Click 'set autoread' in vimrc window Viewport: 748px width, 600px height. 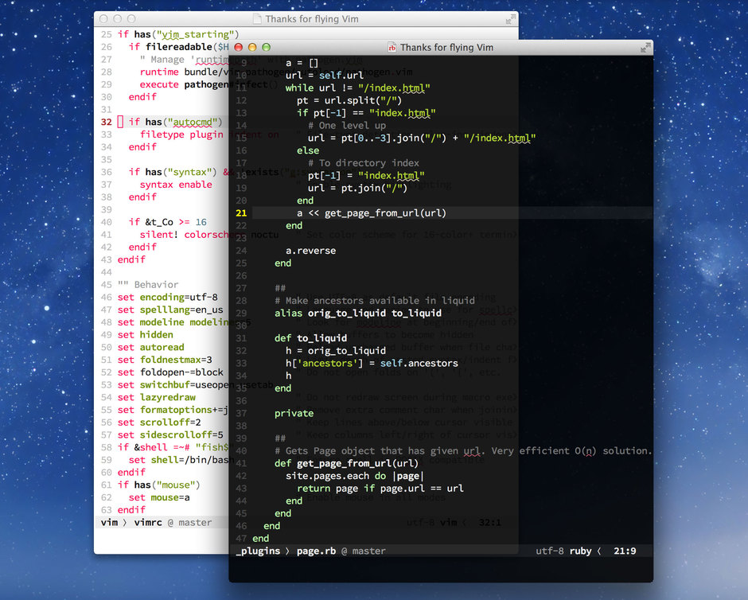[150, 347]
